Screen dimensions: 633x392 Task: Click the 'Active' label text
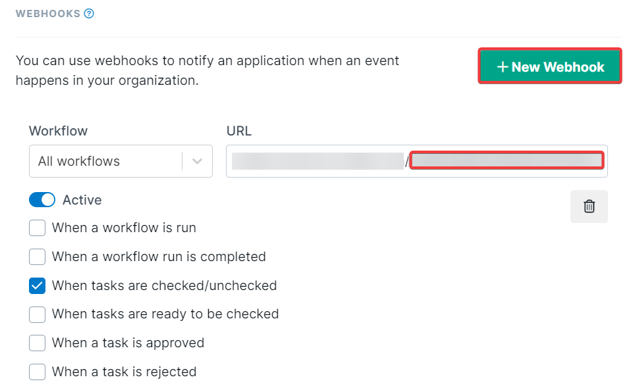(82, 200)
